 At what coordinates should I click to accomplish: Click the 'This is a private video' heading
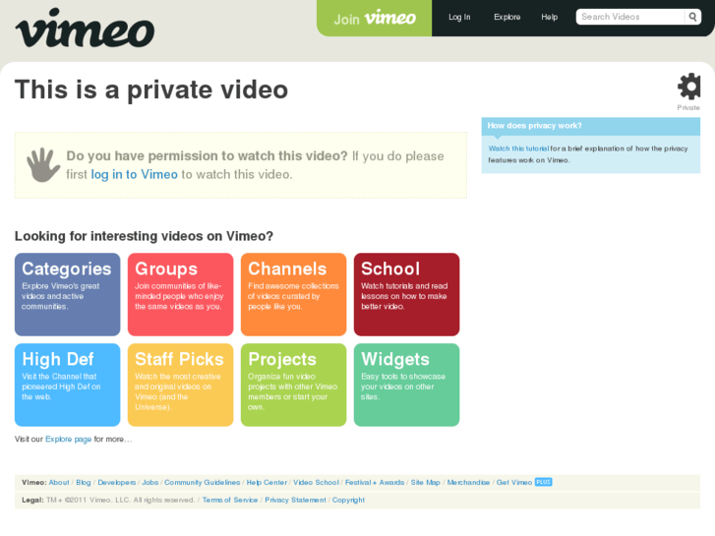[x=151, y=89]
